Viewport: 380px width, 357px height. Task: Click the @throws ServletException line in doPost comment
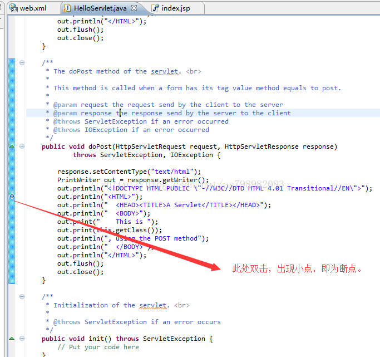[137, 121]
